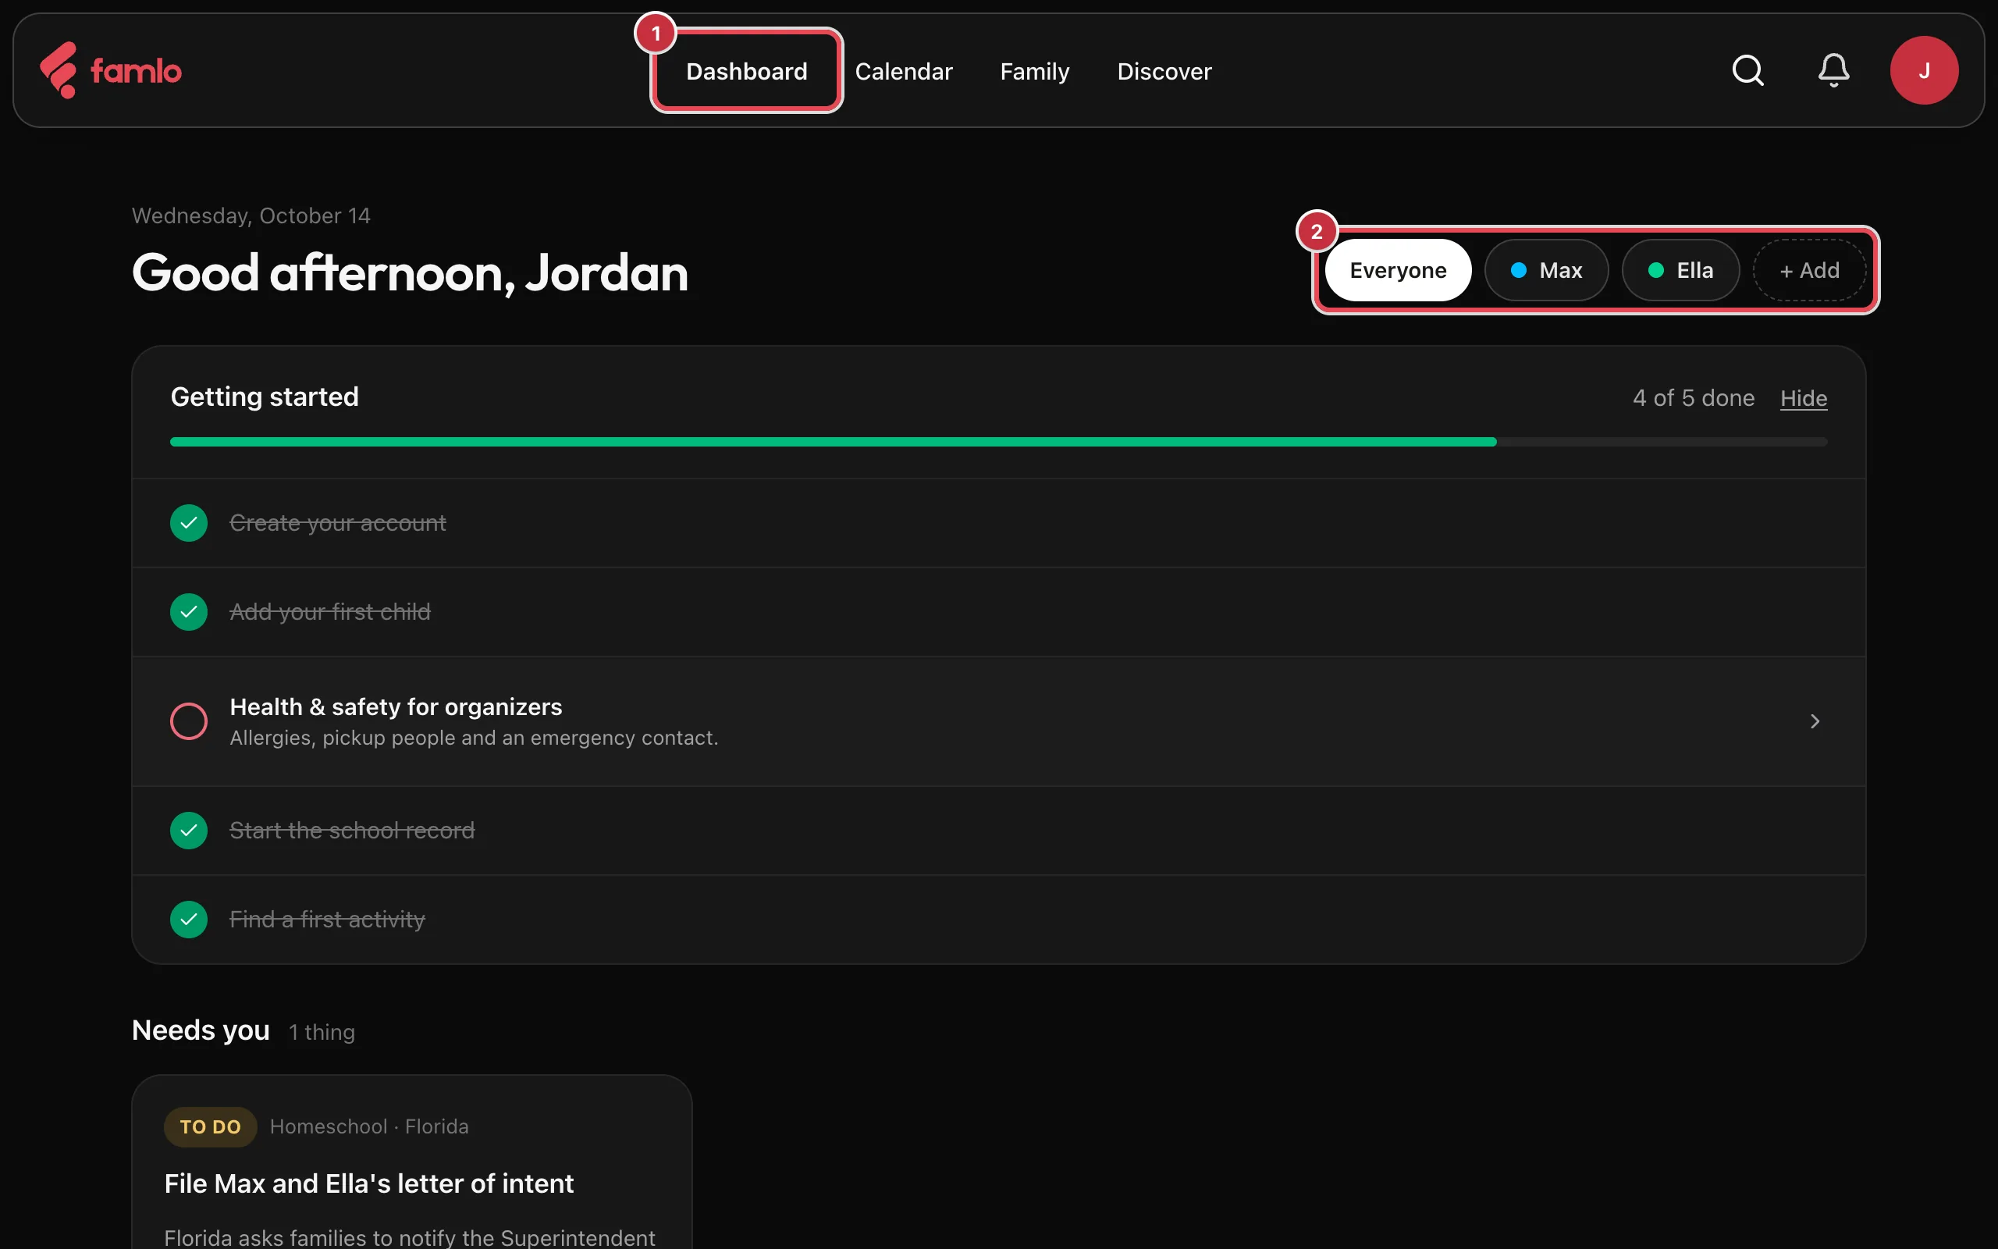Viewport: 1998px width, 1249px height.
Task: Click checkmark beside Start the school record
Action: tap(189, 830)
